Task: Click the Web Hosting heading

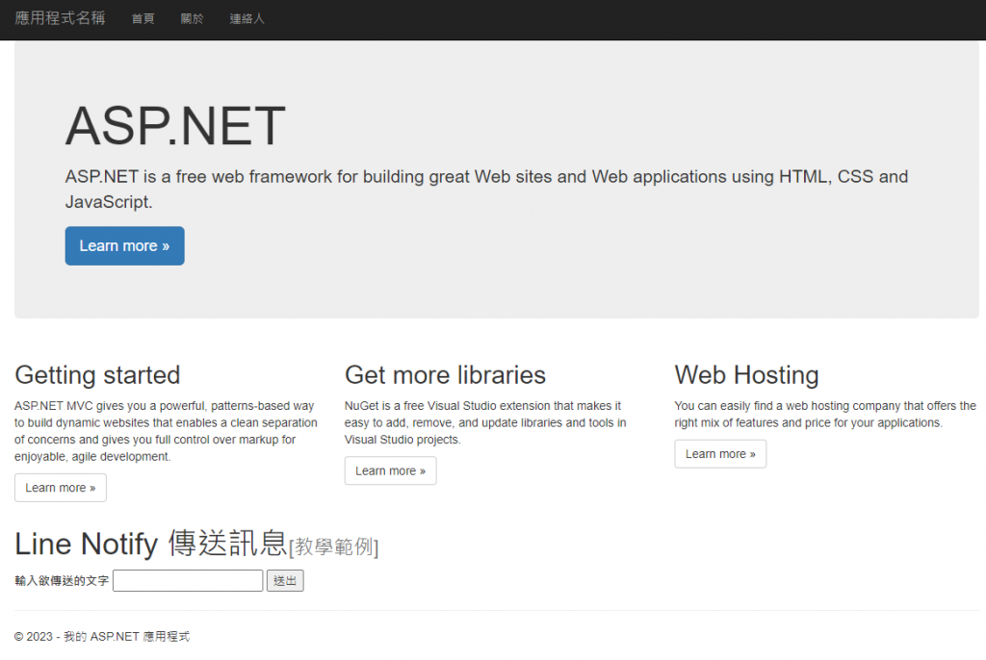Action: coord(746,375)
